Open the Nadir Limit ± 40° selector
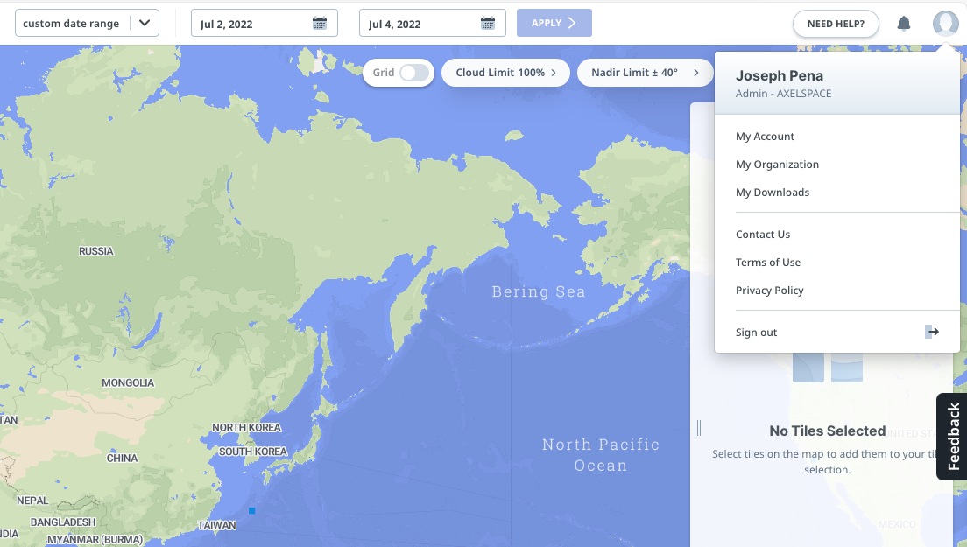Screen dimensions: 967x547 (x=644, y=73)
